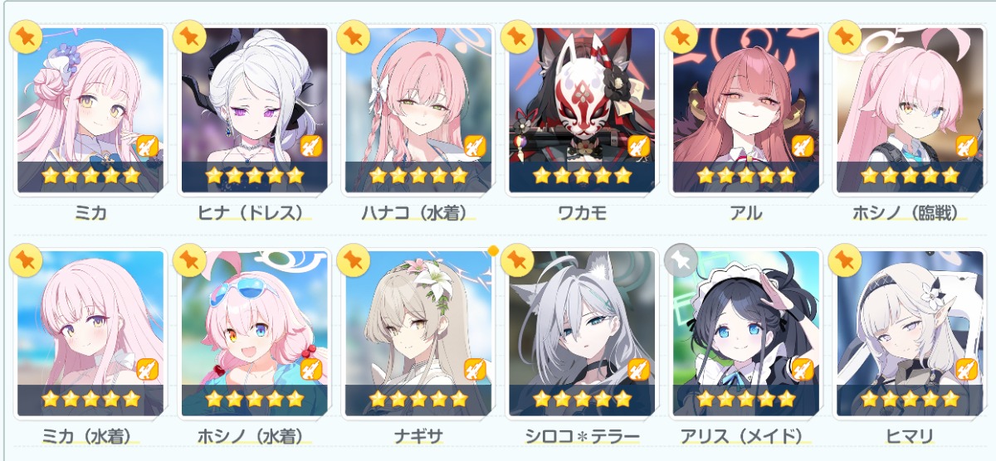
Task: Click the sword badge on ハナコ(水着) portrait
Action: (474, 147)
